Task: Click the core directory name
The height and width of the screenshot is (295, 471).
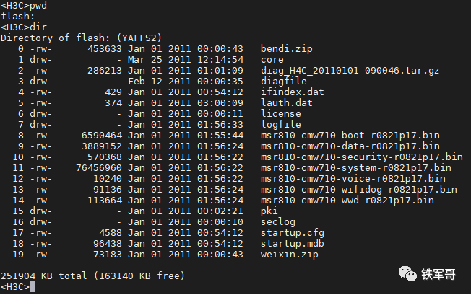Action: click(273, 59)
